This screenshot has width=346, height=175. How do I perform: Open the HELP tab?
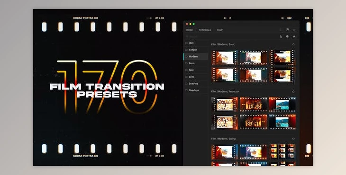(219, 30)
